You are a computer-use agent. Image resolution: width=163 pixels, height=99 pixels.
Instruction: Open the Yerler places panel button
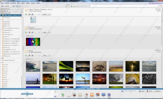pos(150,91)
